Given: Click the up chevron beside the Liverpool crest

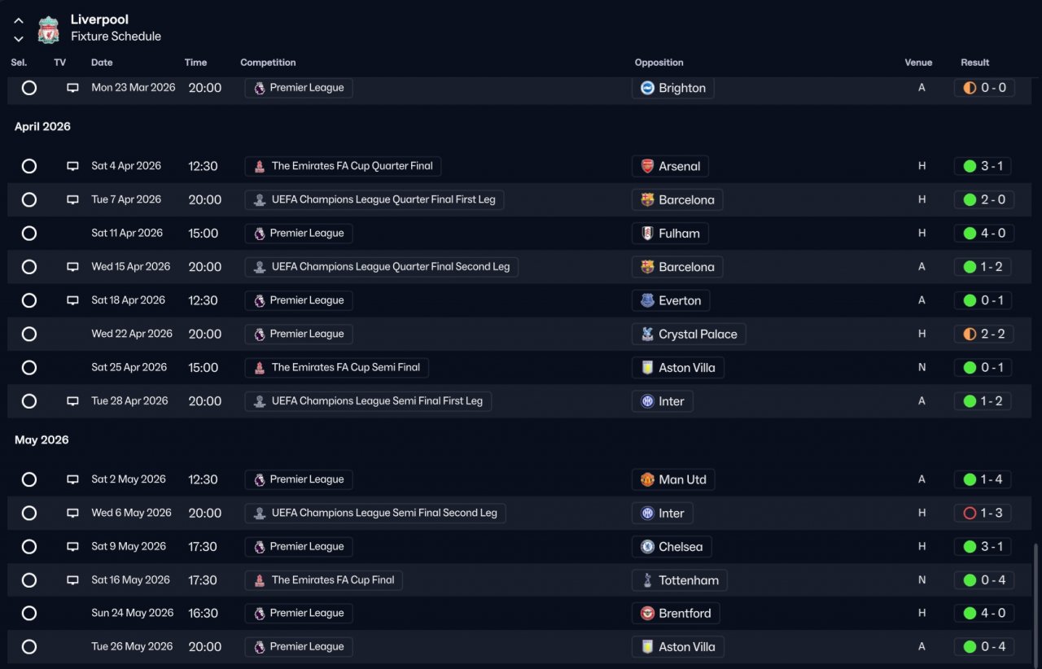Looking at the screenshot, I should 19,21.
